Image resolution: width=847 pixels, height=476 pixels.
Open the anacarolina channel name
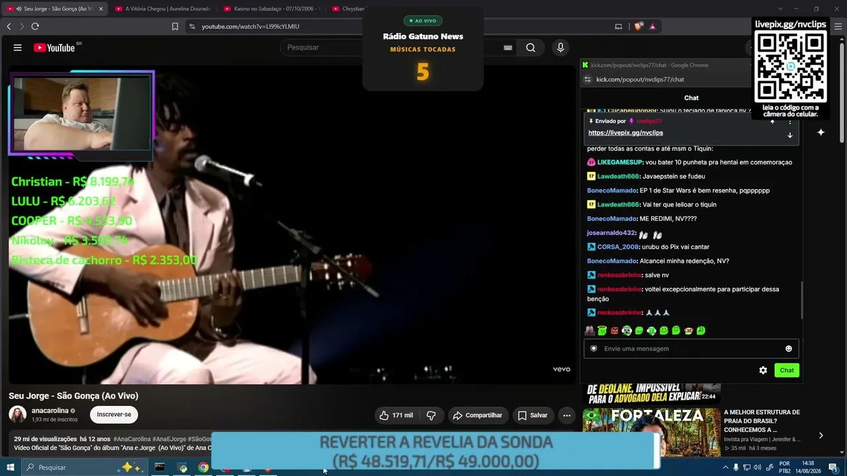pyautogui.click(x=50, y=411)
